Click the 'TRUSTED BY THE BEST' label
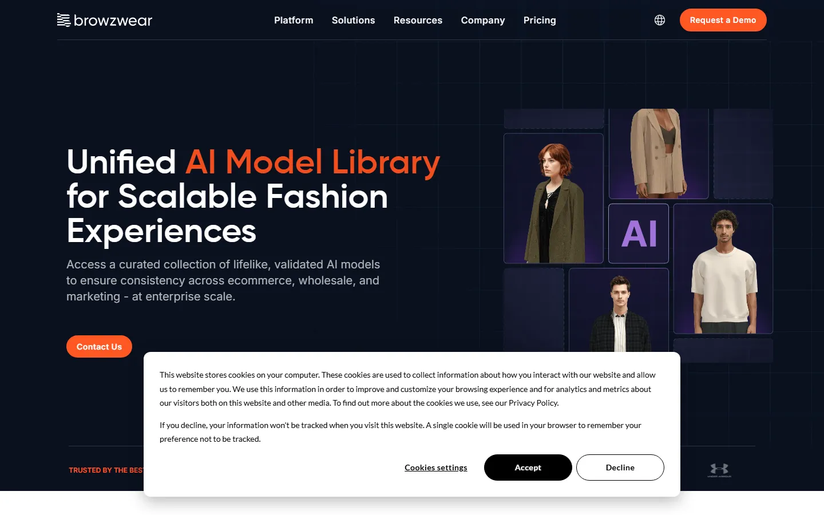824x515 pixels. click(x=106, y=470)
